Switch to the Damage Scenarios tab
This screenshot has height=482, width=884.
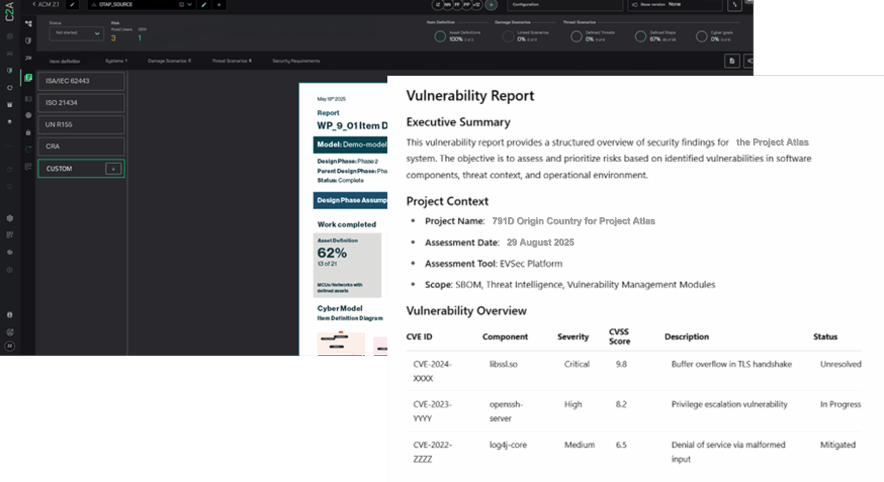[169, 61]
